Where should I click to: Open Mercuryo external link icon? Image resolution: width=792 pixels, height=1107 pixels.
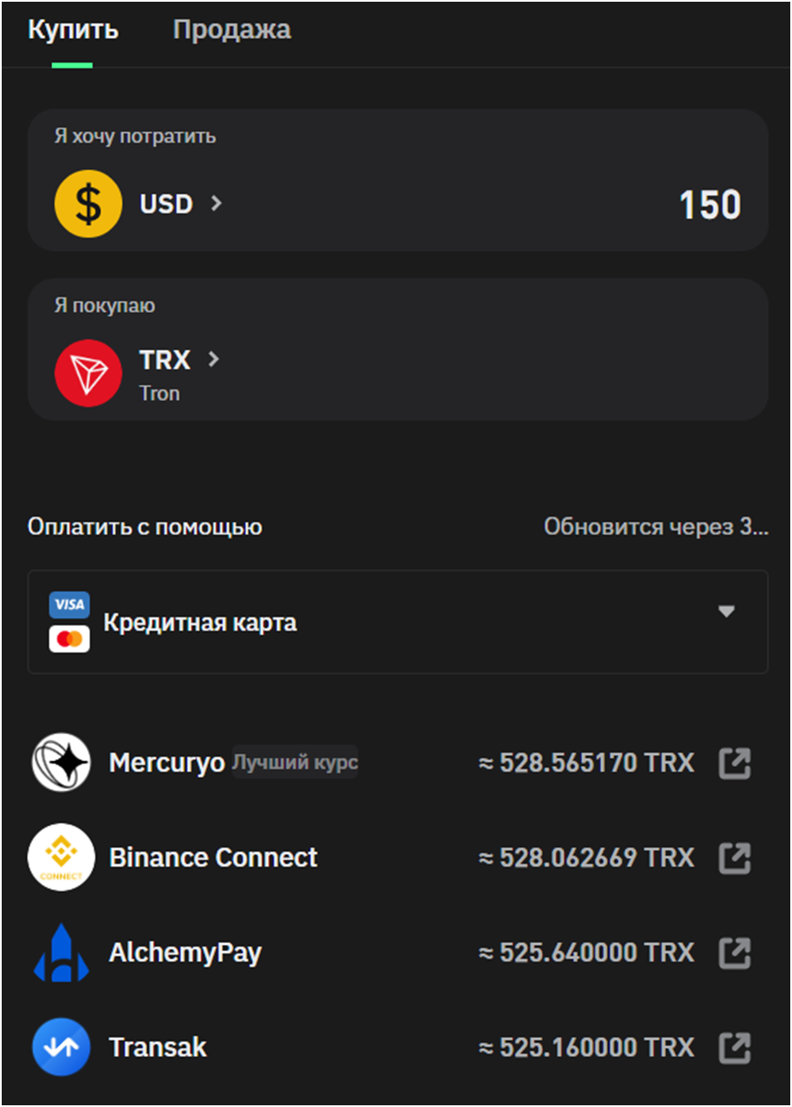[735, 764]
